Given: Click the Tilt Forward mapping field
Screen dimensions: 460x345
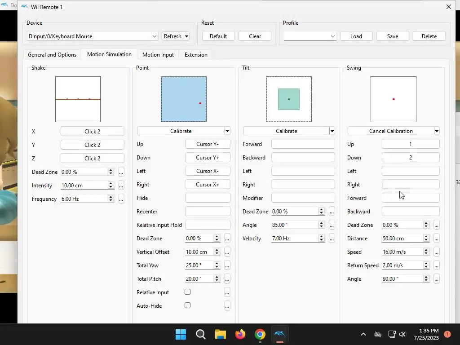Looking at the screenshot, I should 303,144.
